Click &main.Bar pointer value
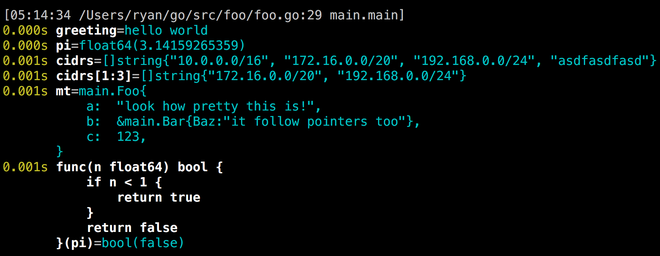This screenshot has height=256, width=660. [151, 121]
